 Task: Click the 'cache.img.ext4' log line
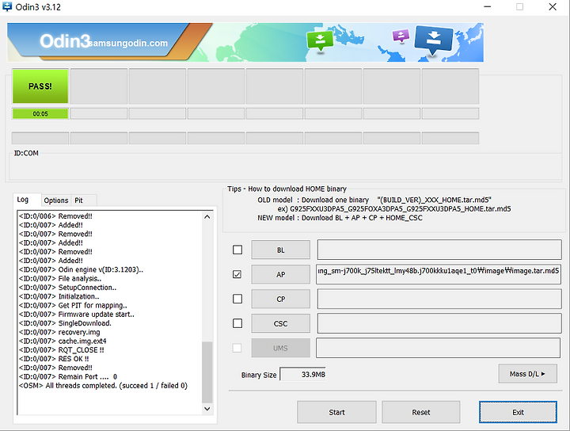pyautogui.click(x=63, y=341)
